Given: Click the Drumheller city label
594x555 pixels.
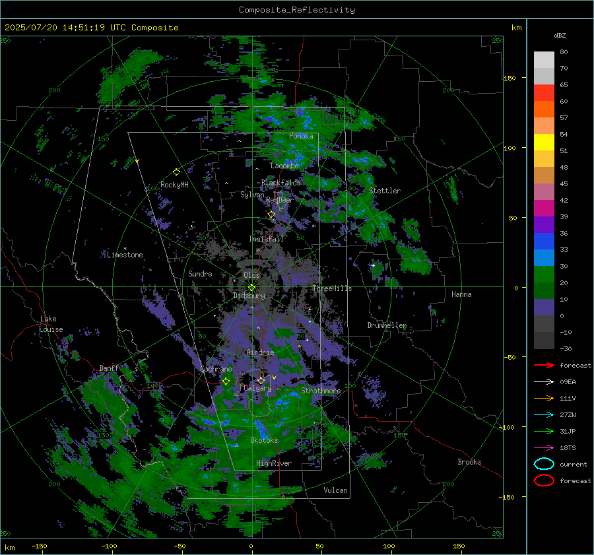Looking at the screenshot, I should 387,325.
